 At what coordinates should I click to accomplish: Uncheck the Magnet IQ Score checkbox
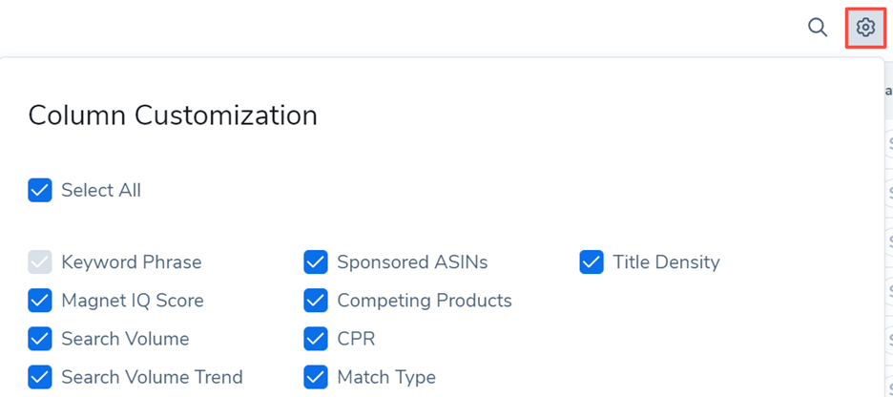40,301
